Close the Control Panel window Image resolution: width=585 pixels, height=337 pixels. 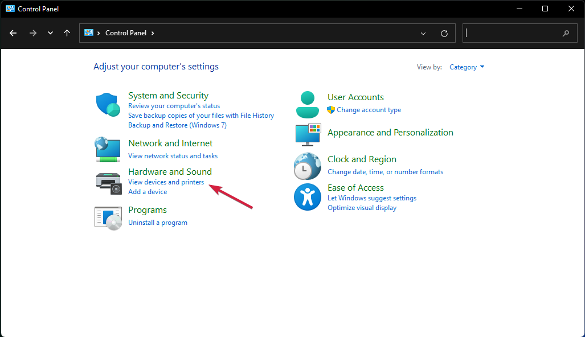tap(571, 9)
